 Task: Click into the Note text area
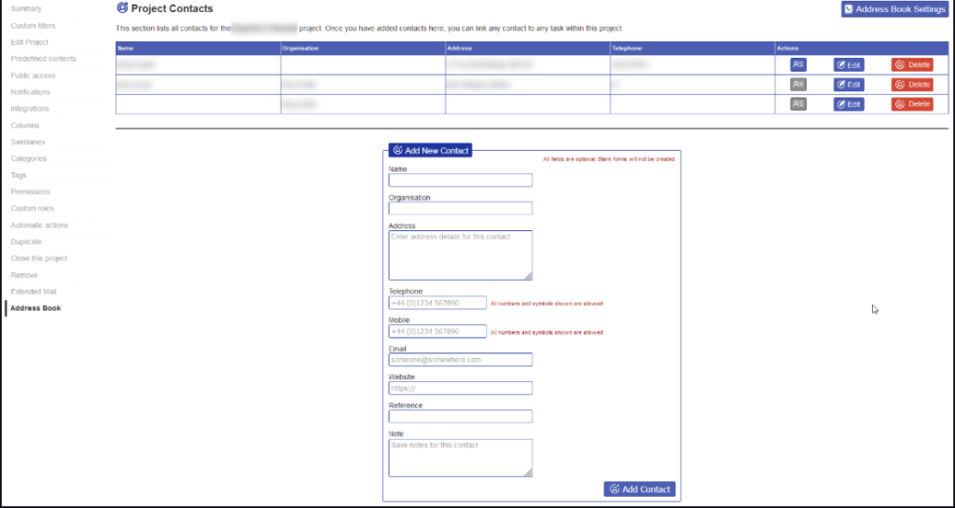pos(461,458)
